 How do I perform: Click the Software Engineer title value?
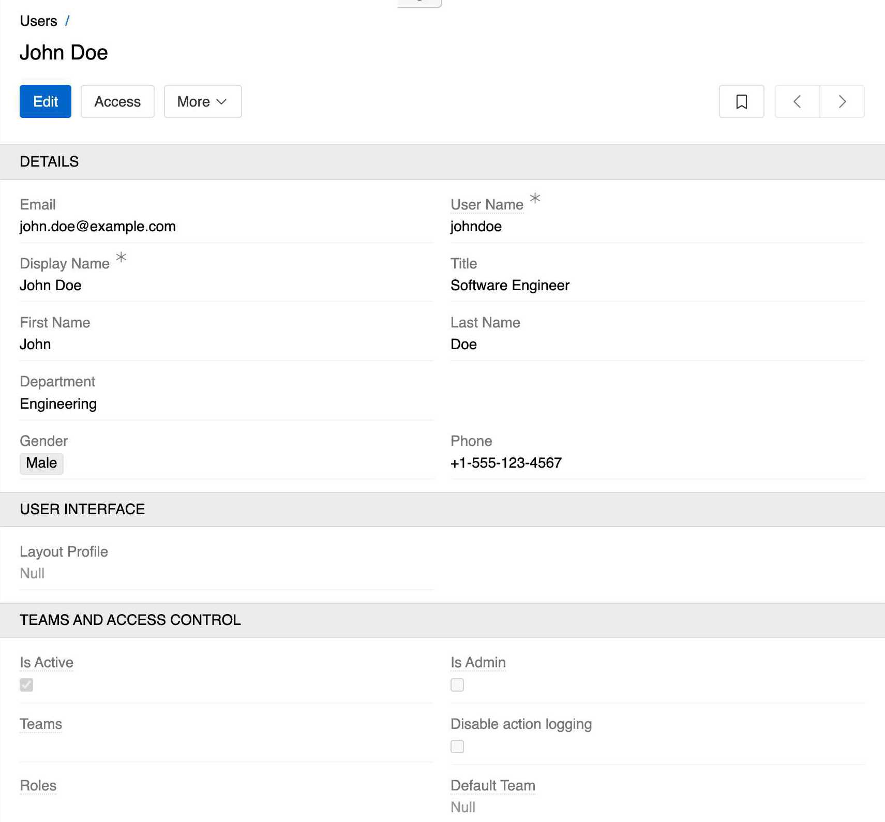pyautogui.click(x=510, y=286)
